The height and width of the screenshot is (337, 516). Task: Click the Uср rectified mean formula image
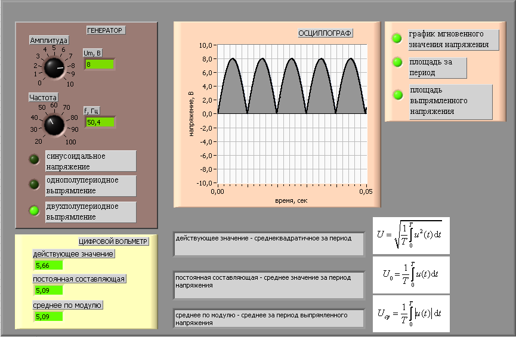[x=411, y=314]
